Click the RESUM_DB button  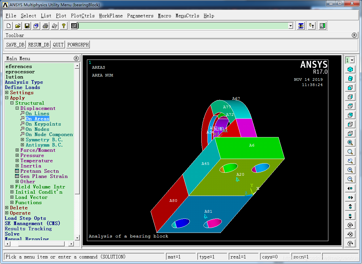(x=39, y=44)
